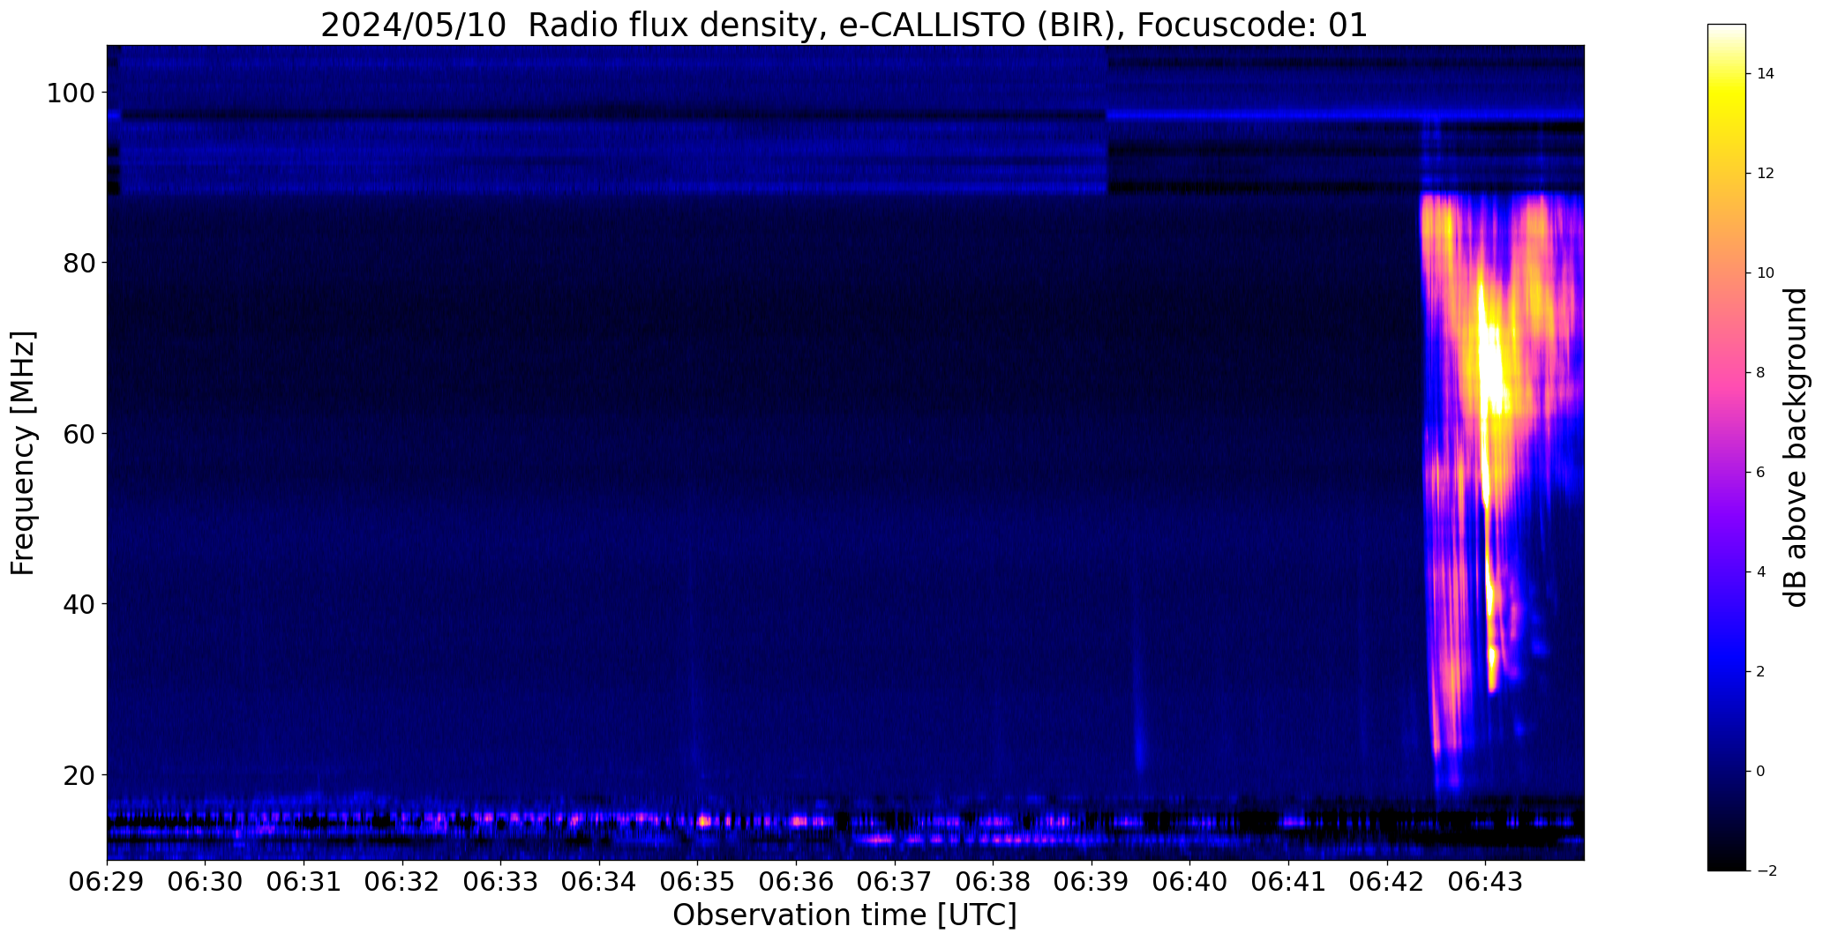Image resolution: width=1823 pixels, height=941 pixels.
Task: Click the 2 colorbar tick label
Action: [x=1761, y=672]
